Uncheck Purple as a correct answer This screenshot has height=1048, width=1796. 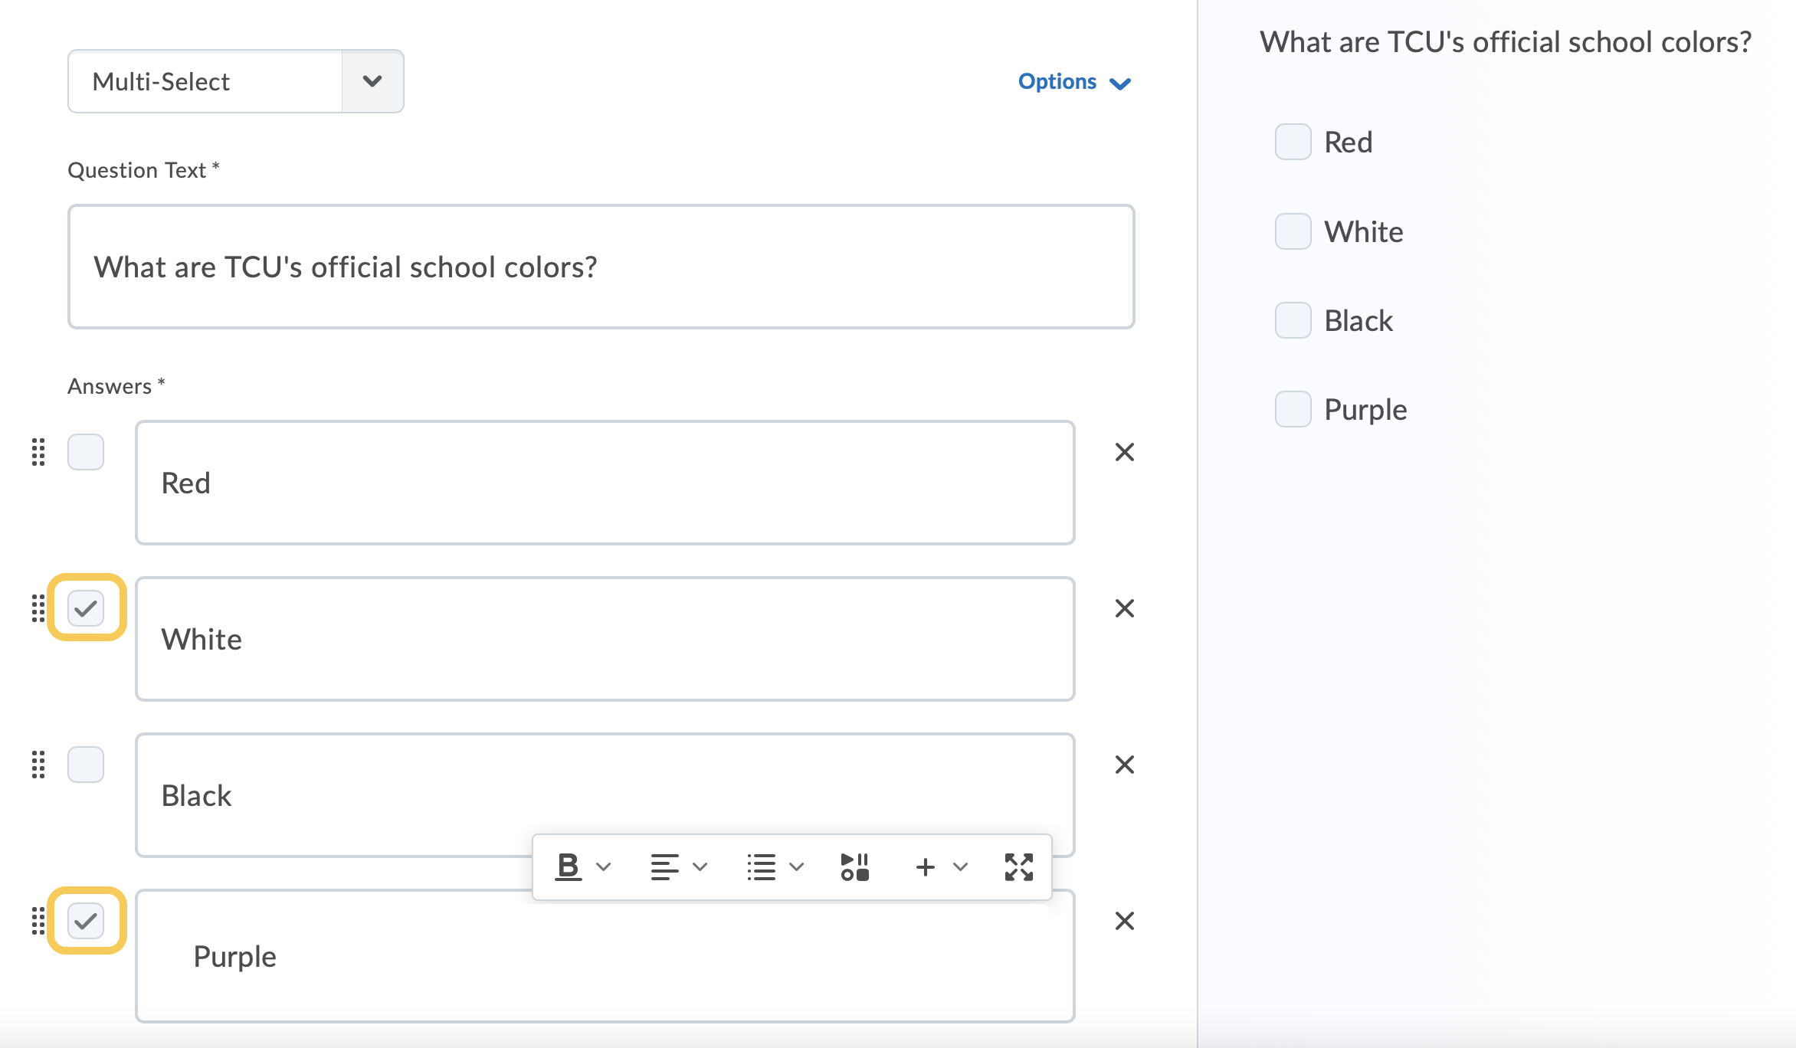pyautogui.click(x=86, y=921)
